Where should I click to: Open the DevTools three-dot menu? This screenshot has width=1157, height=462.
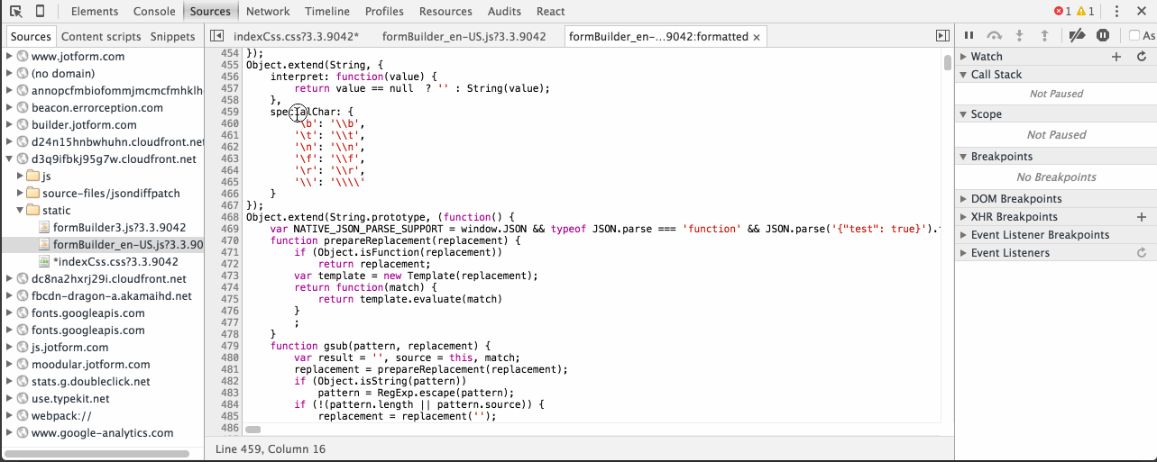pos(1116,12)
